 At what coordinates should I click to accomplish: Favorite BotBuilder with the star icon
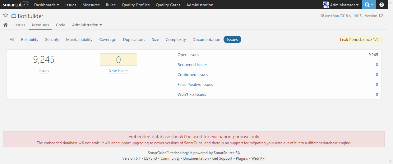coord(6,16)
